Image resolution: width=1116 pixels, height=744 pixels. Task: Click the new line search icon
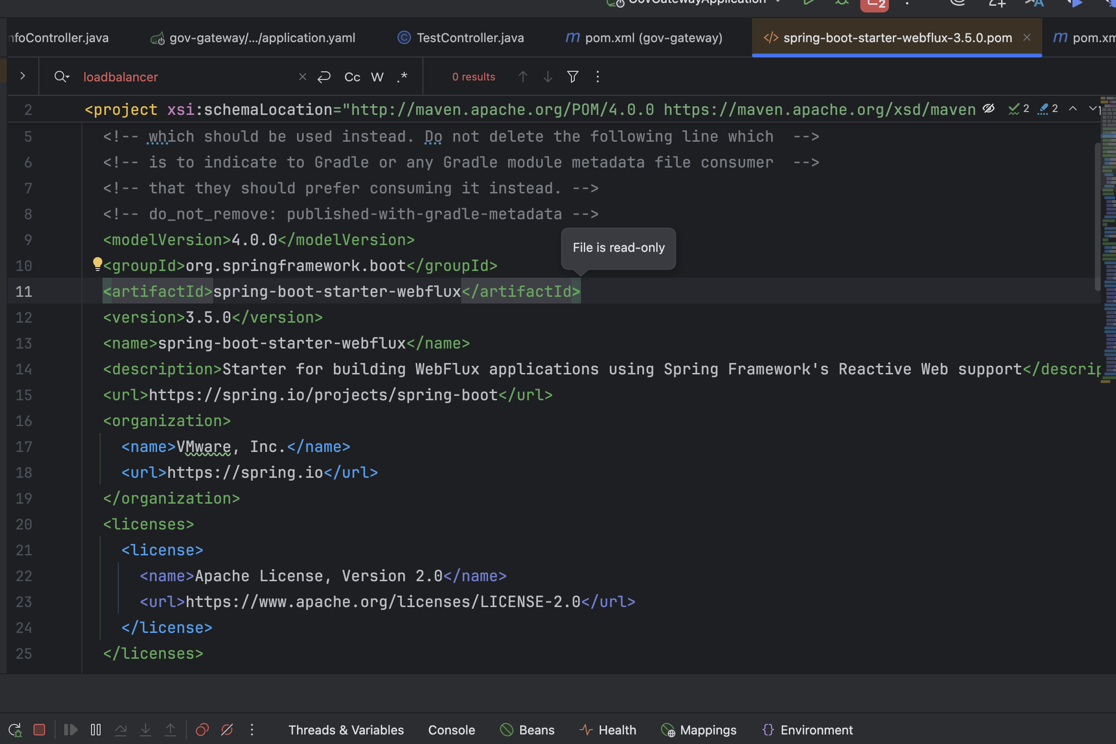pyautogui.click(x=324, y=77)
